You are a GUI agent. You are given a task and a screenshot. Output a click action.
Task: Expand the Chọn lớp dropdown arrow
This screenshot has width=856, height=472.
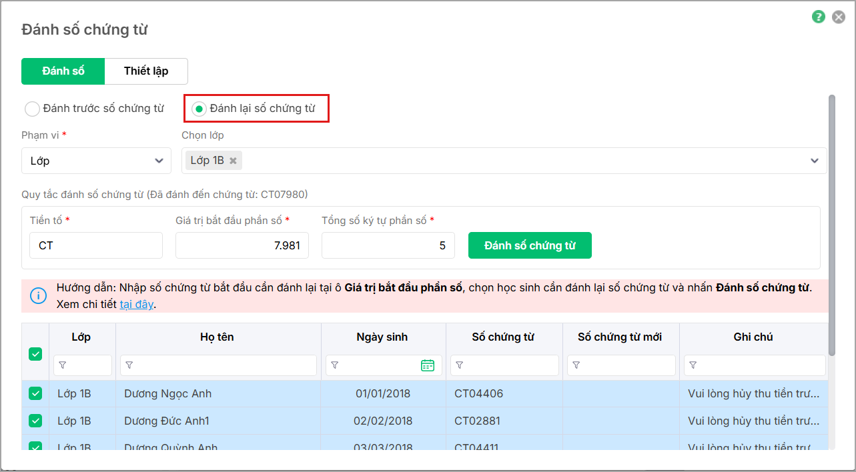point(815,161)
